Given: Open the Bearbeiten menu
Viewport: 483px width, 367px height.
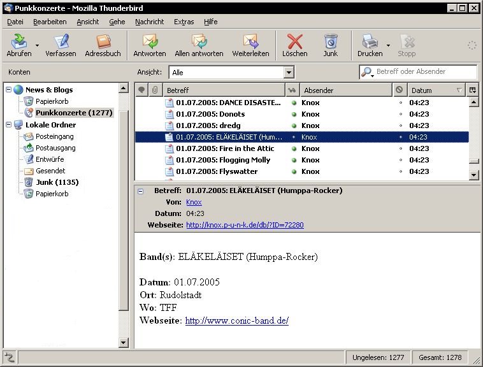Looking at the screenshot, I should click(50, 22).
